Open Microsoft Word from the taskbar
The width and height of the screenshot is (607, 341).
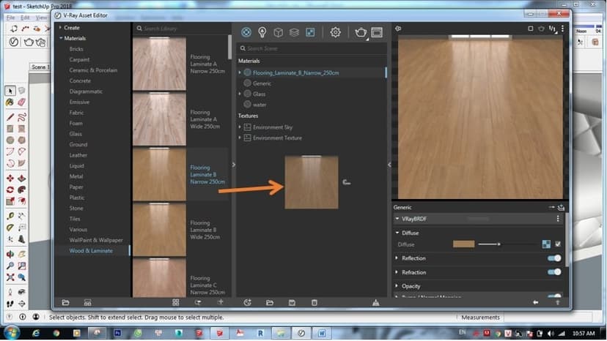322,333
